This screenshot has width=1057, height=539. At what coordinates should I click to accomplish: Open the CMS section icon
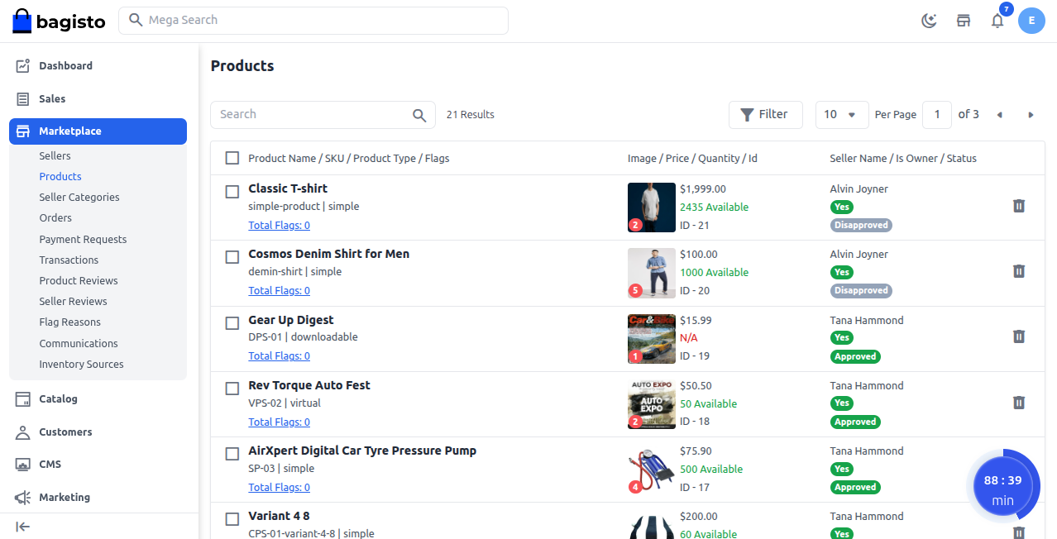(x=22, y=464)
